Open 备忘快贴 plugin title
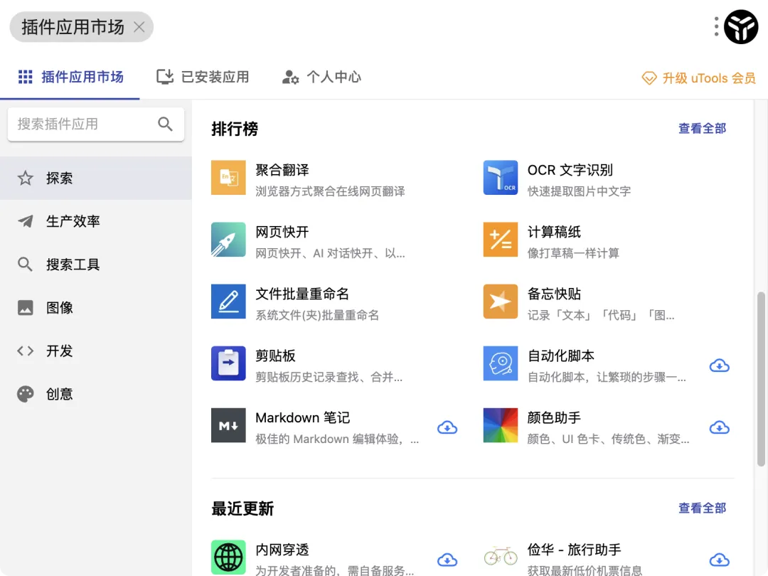The height and width of the screenshot is (576, 768). tap(554, 294)
